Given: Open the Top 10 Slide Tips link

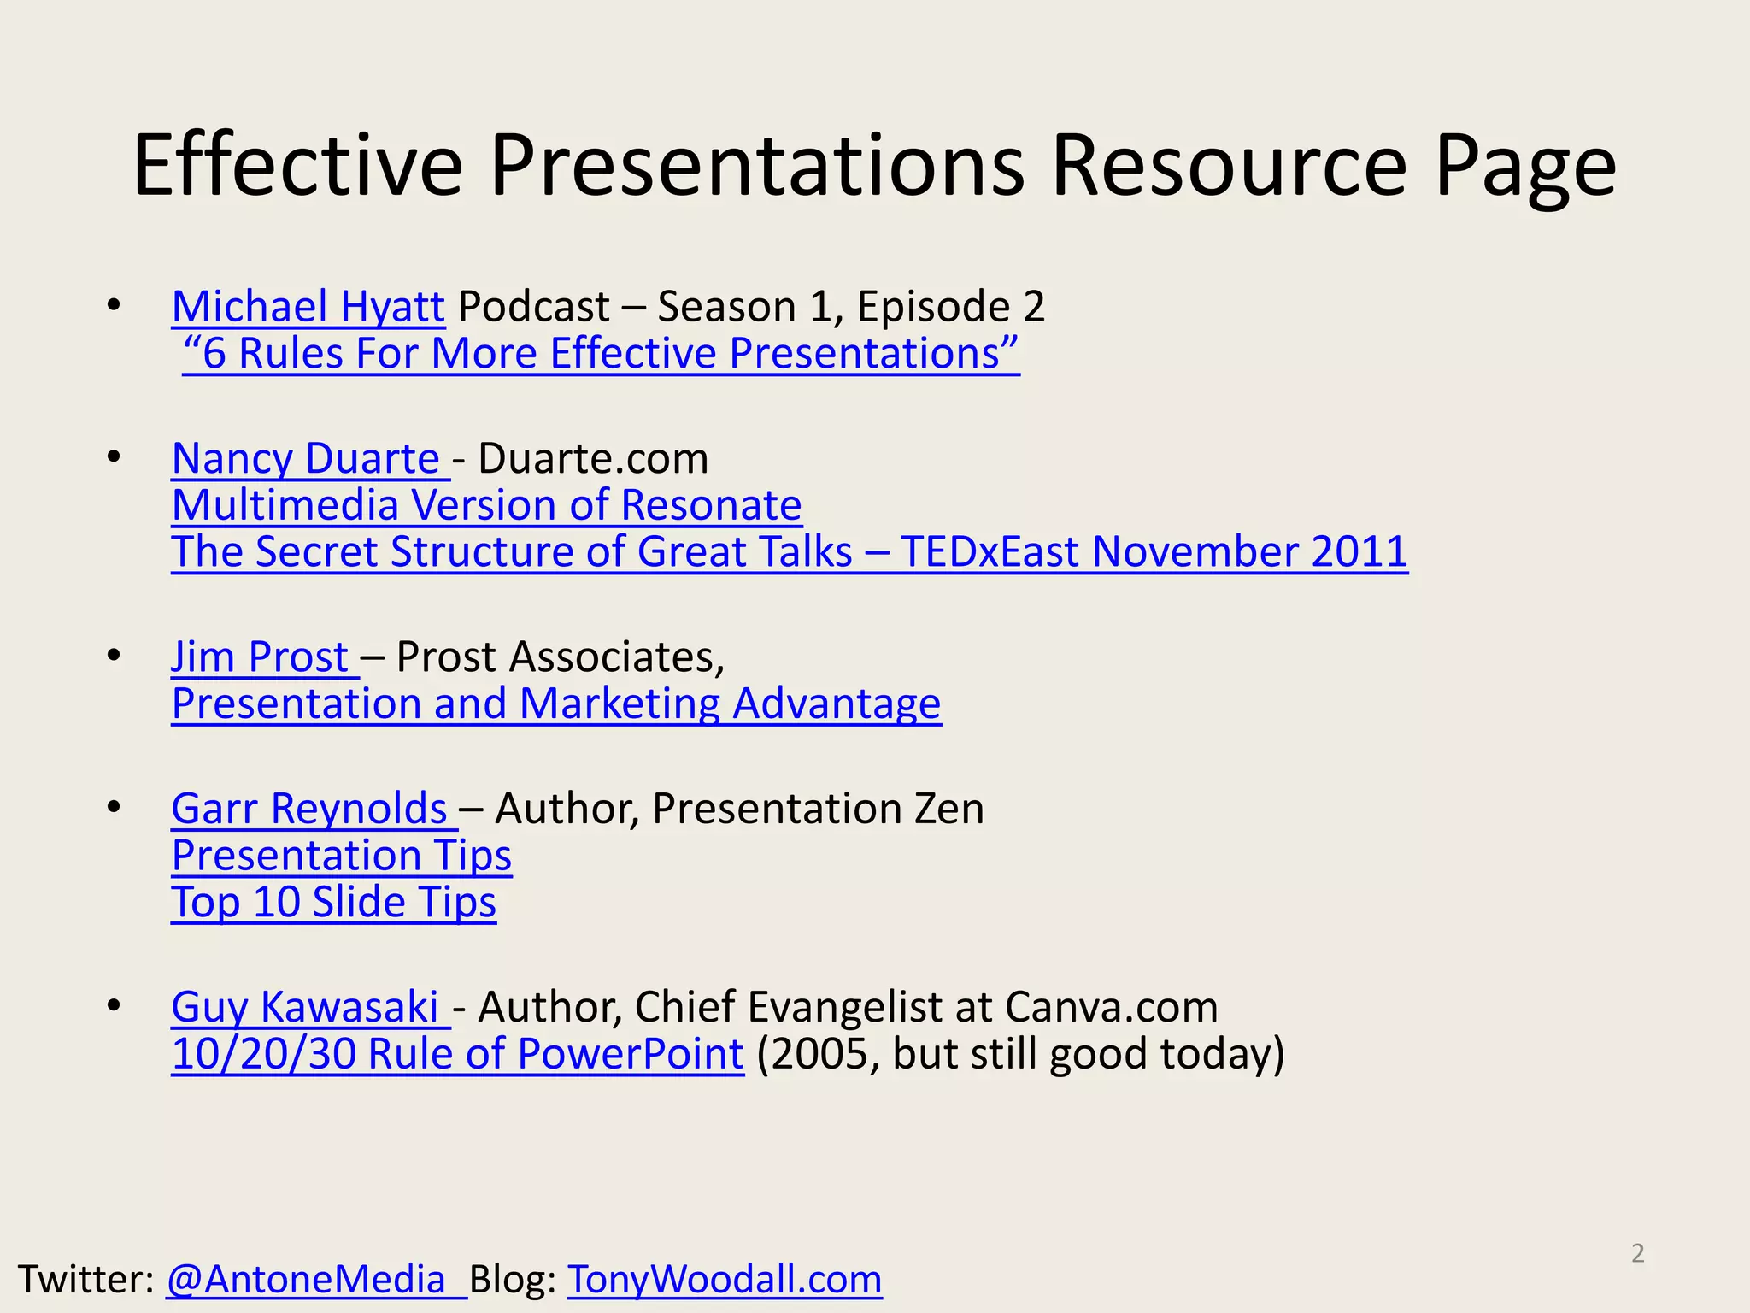Looking at the screenshot, I should [333, 903].
